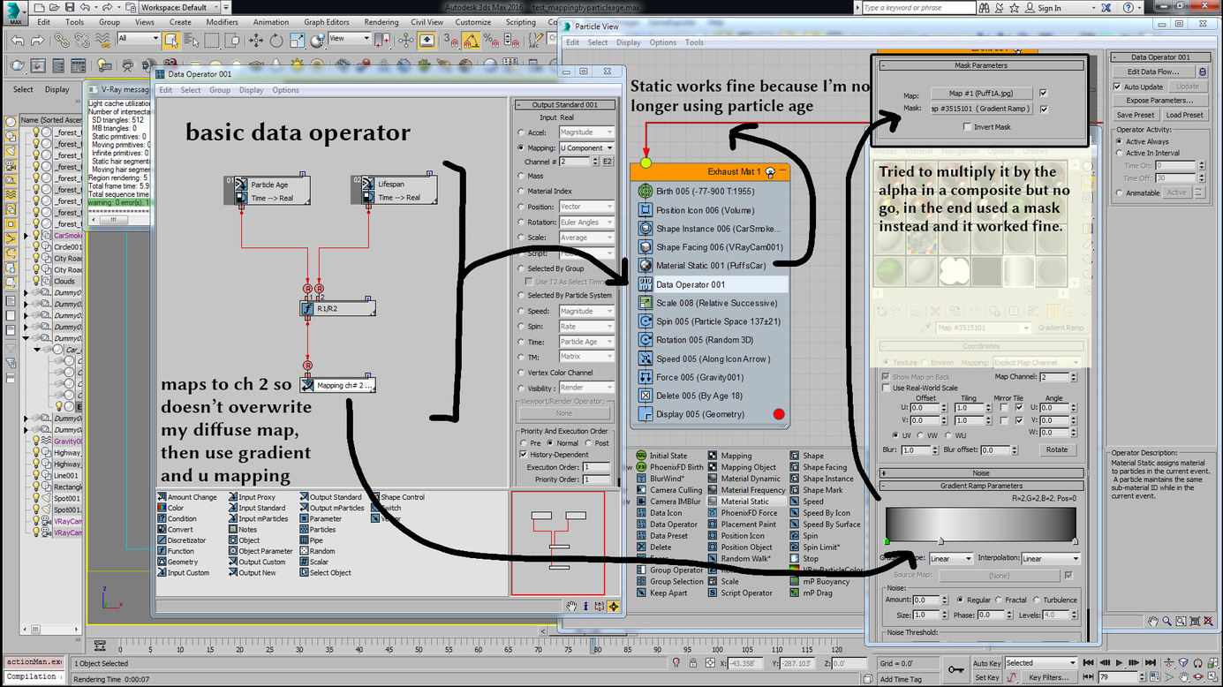Click Rotate button in Coordinates

1057,449
